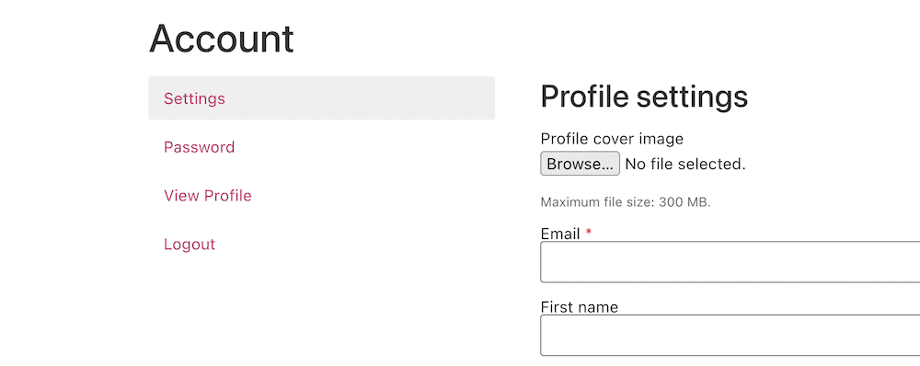Focus the First name input field

point(730,335)
